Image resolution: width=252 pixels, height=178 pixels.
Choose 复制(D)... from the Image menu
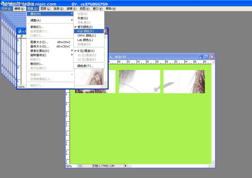point(50,27)
